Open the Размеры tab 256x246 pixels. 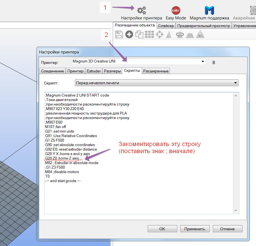(112, 71)
